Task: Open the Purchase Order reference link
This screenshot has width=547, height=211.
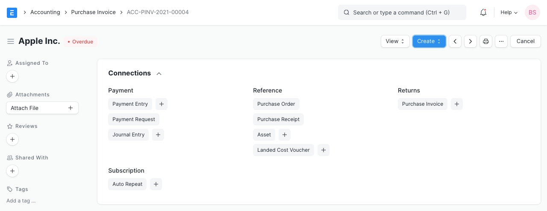Action: 276,104
